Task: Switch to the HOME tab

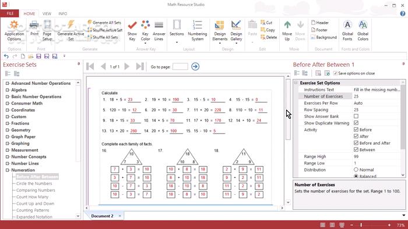Action: pos(29,13)
